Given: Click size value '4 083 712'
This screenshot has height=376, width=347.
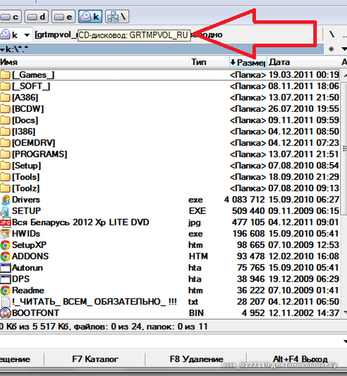Looking at the screenshot, I should click(245, 199).
